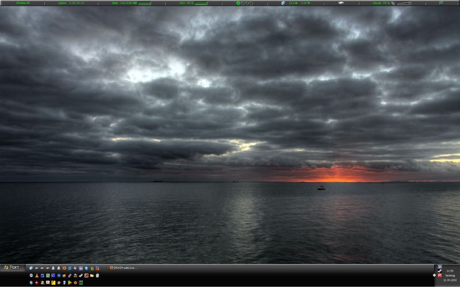The width and height of the screenshot is (460, 287).
Task: Click the CPU usage meter bar
Action: point(202,3)
